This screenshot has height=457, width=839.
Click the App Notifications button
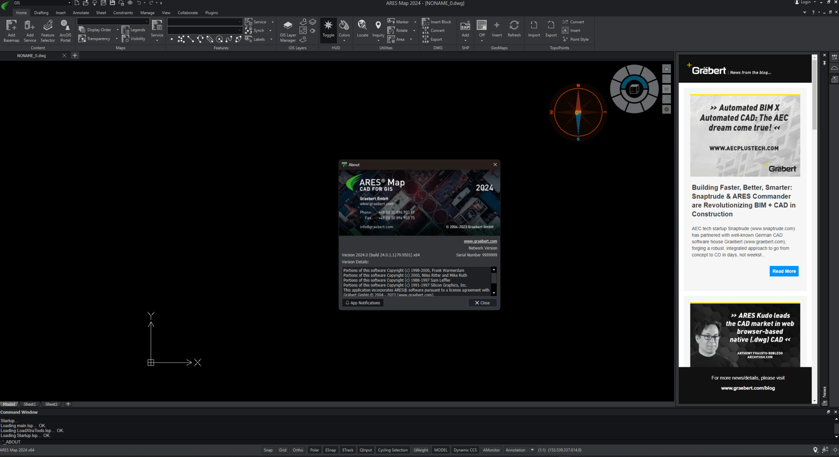click(x=363, y=303)
